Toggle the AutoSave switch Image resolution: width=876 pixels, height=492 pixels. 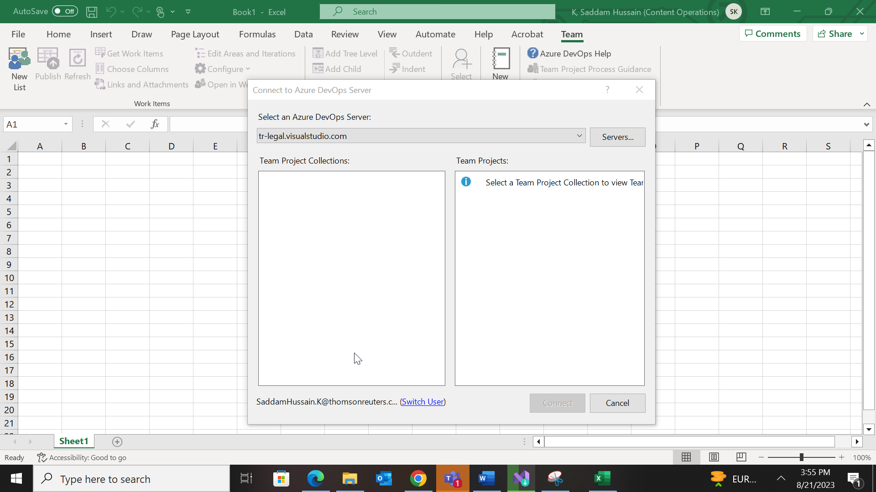65,11
